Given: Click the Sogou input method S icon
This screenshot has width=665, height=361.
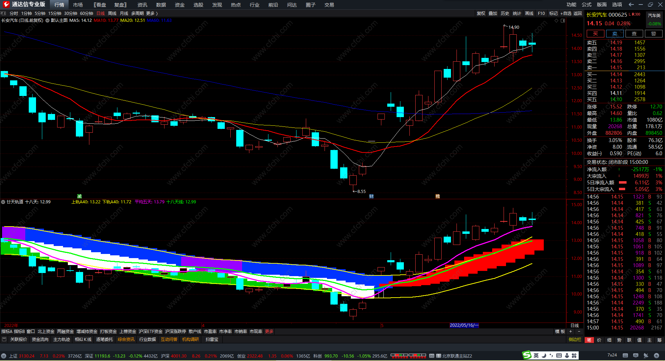Looking at the screenshot, I should [527, 355].
